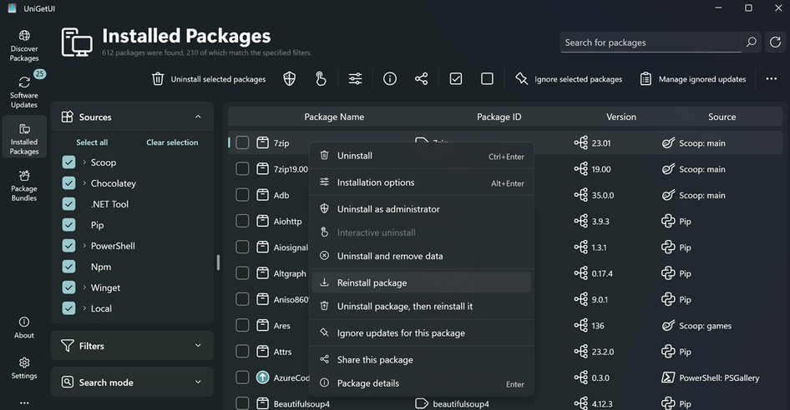Click the Select all sources link
790x410 pixels.
(x=92, y=142)
